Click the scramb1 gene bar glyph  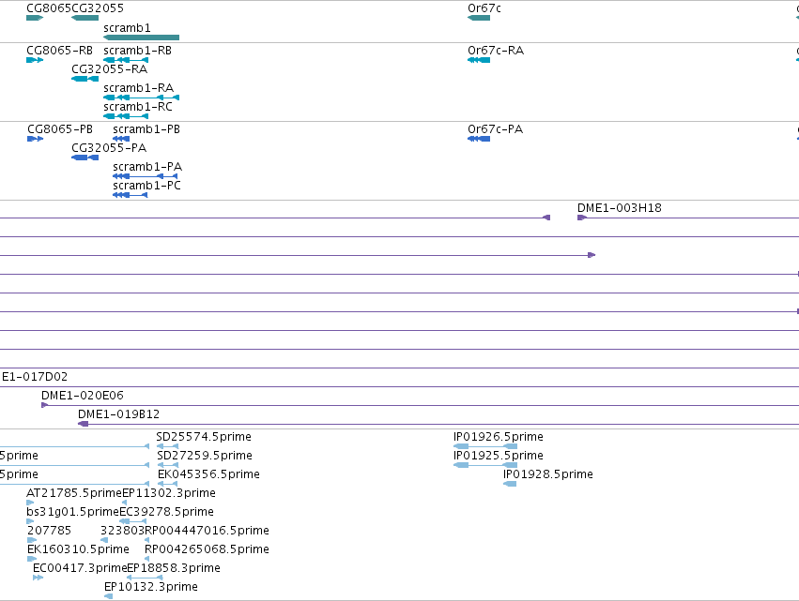pyautogui.click(x=141, y=38)
